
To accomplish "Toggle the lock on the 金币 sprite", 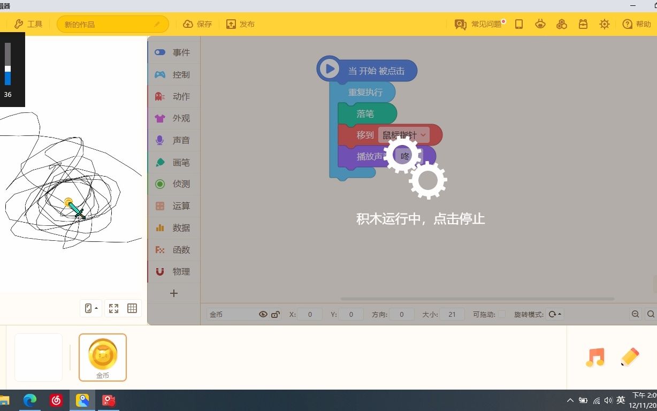I will coord(275,314).
